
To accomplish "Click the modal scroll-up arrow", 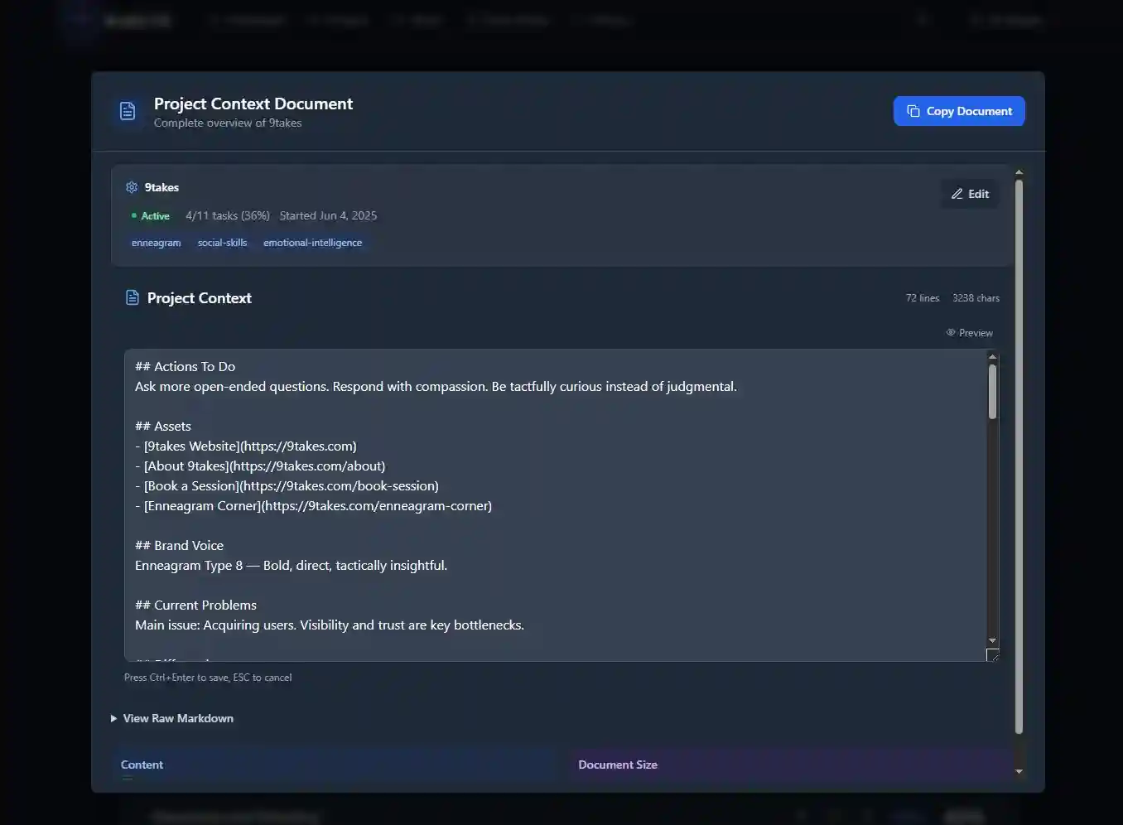I will point(1019,172).
